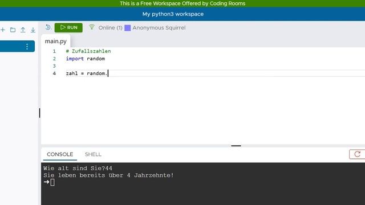This screenshot has height=205, width=365.
Task: Check the Wi-Fi connection status icon
Action: coord(92,27)
